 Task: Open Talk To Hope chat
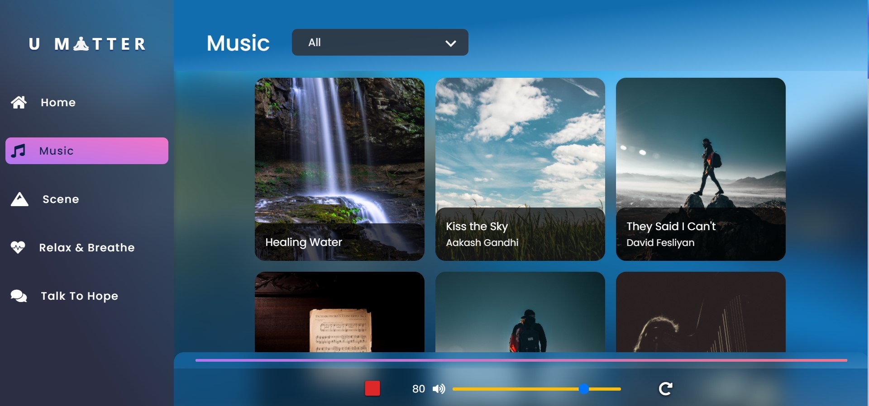87,296
